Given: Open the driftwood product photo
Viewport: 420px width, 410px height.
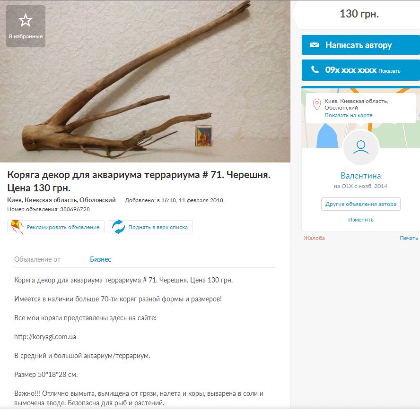Looking at the screenshot, I should [145, 81].
